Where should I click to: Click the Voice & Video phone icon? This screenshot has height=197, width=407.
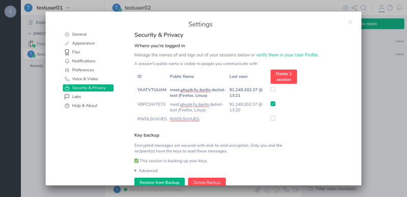[67, 79]
